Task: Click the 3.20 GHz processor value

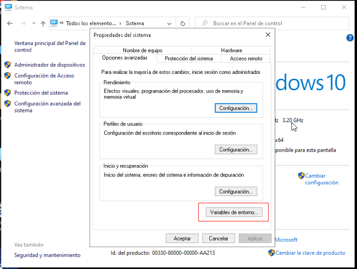Action: pyautogui.click(x=293, y=120)
